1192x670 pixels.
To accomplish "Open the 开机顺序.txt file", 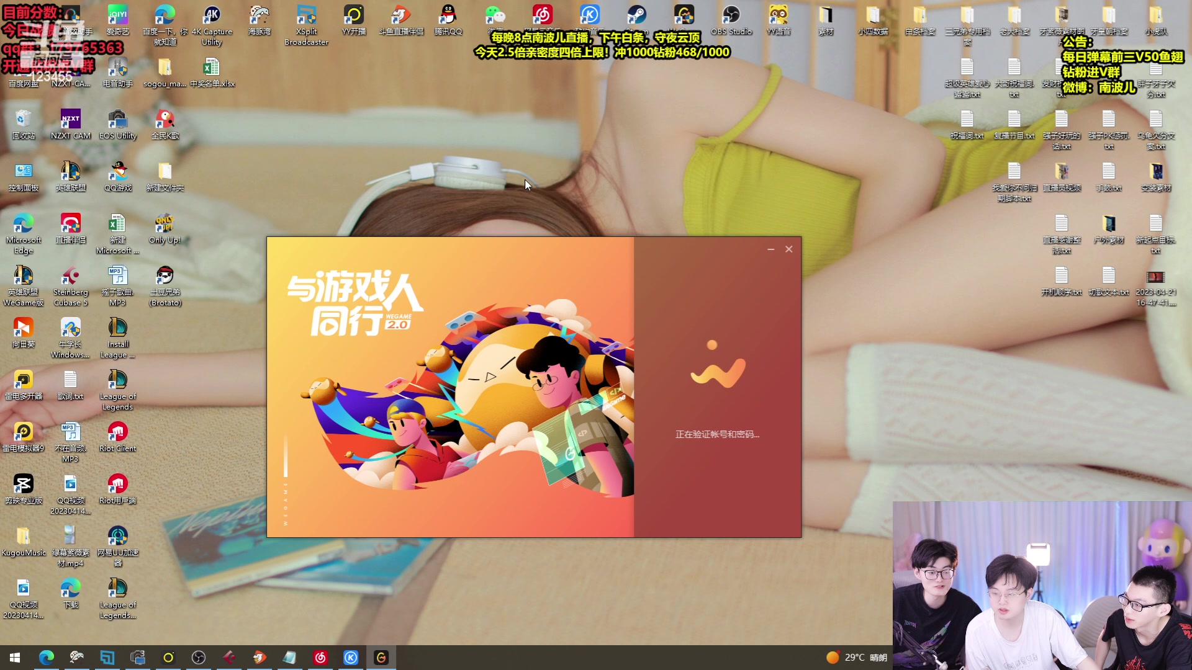I will 1062,280.
